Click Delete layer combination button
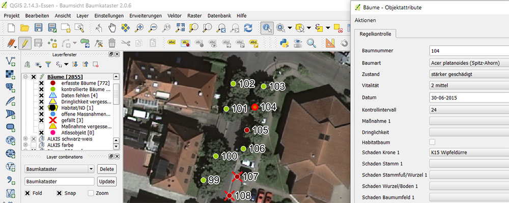This screenshot has width=509, height=203. pyautogui.click(x=107, y=169)
